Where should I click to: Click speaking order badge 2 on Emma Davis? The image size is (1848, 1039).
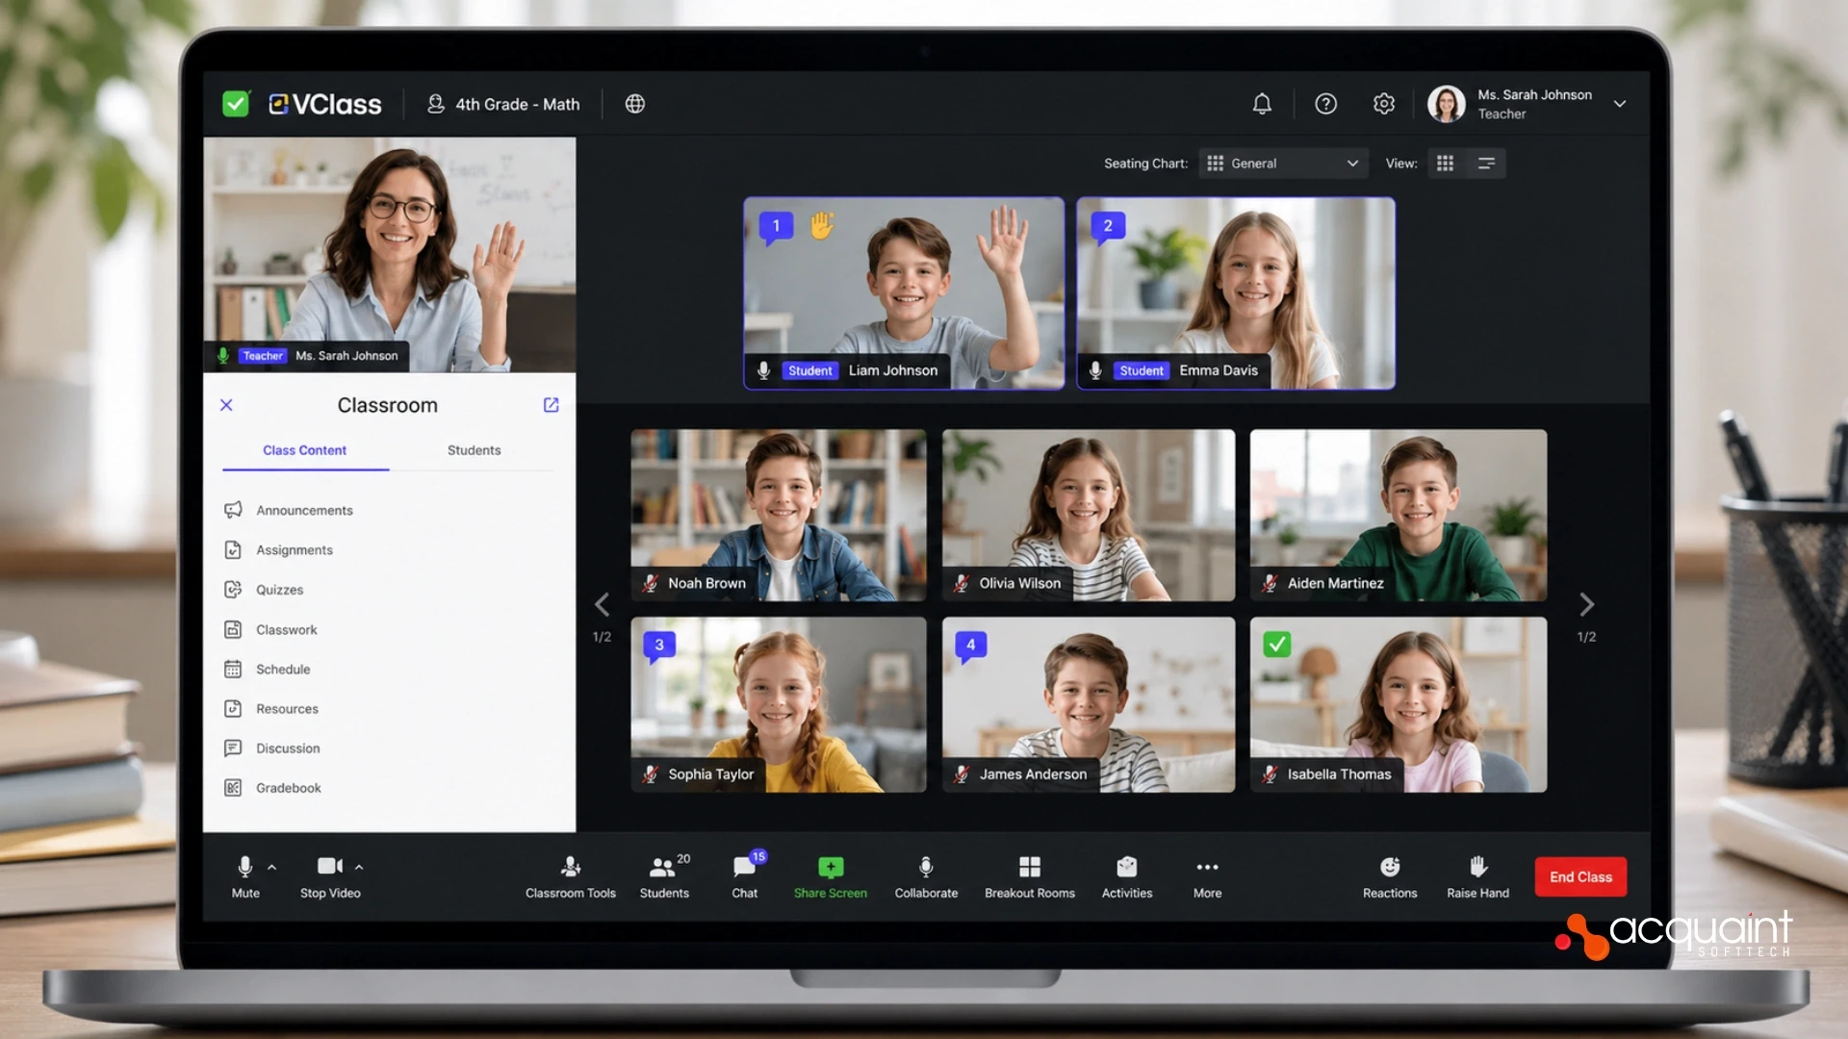[1108, 226]
